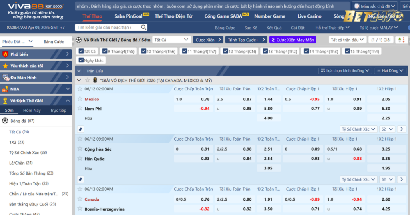
Task: Toggle the 12 Tháng4(CN) checkbox
Action: point(225,51)
